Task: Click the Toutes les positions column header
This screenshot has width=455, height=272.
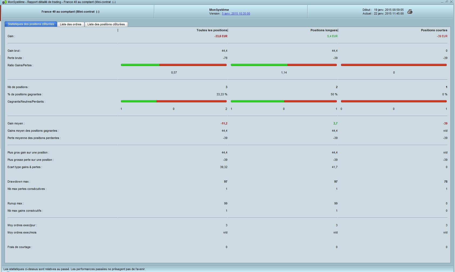Action: click(x=212, y=30)
